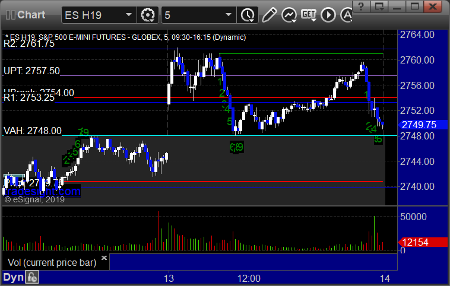Click the current price marker 2749.75
The width and height of the screenshot is (450, 286).
coord(423,125)
